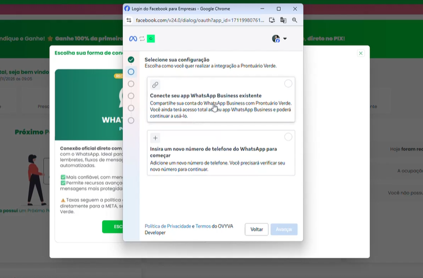Click the link icon on the connect card

tap(156, 85)
